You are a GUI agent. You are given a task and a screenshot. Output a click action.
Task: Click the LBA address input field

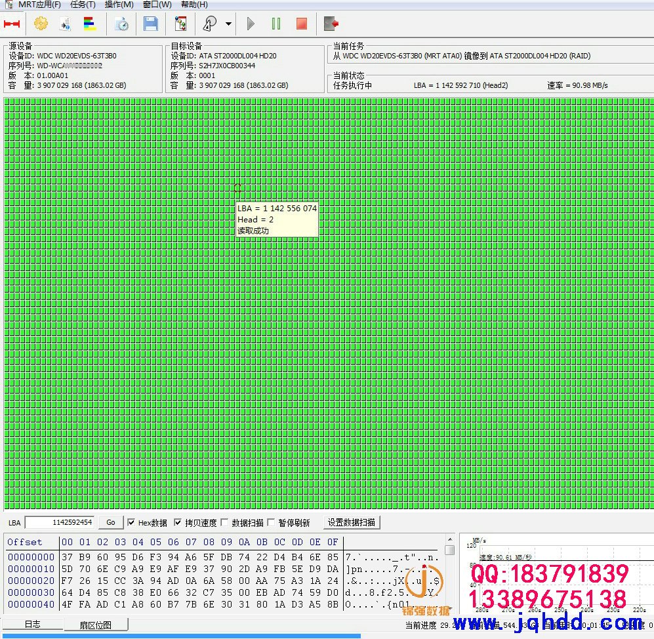click(60, 523)
